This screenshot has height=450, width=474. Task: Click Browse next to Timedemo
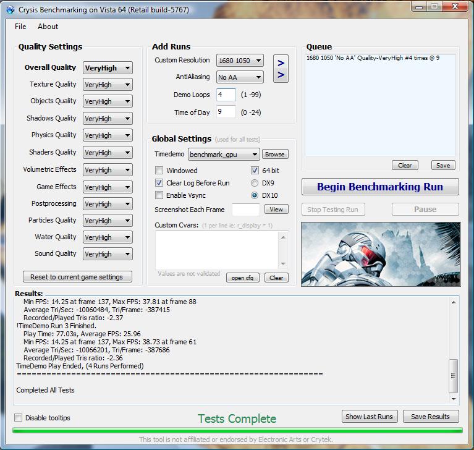[275, 155]
